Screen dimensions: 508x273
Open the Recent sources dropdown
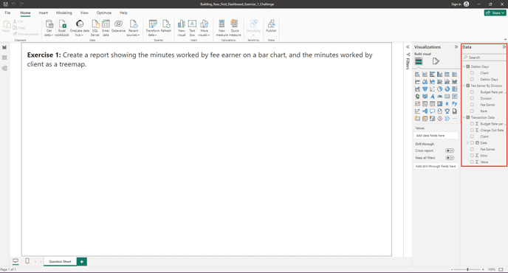pos(133,28)
